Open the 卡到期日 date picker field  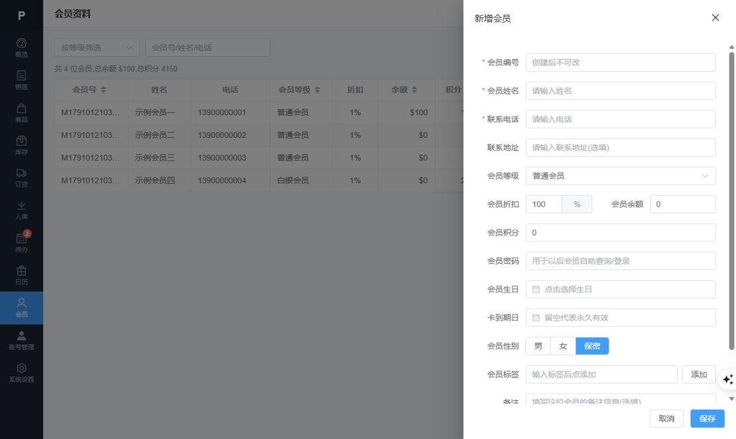(x=620, y=318)
